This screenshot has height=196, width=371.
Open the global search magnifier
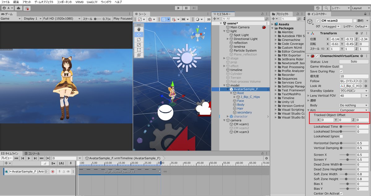(x=326, y=8)
